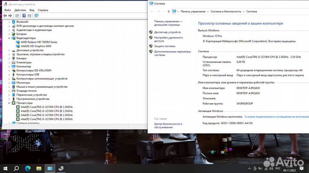Viewport: 309px width, 173px height.
Task: Select the Intel(R) HD Graphics 4000 device
Action: tap(36, 46)
